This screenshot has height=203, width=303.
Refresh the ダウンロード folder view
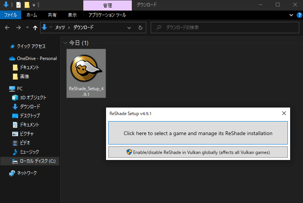click(141, 28)
